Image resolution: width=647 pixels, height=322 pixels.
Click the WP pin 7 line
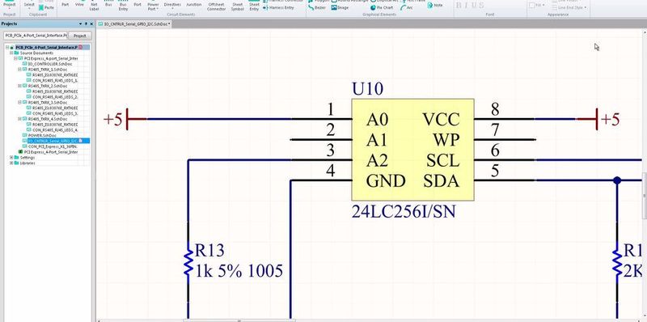[x=505, y=139]
